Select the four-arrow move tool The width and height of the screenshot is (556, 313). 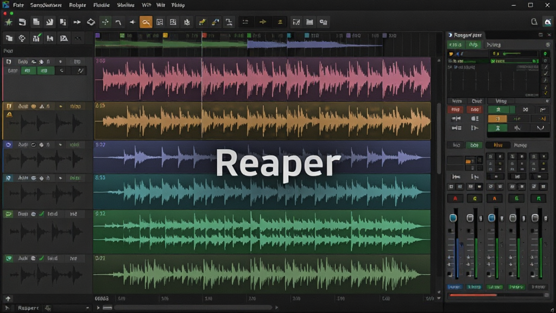point(105,22)
